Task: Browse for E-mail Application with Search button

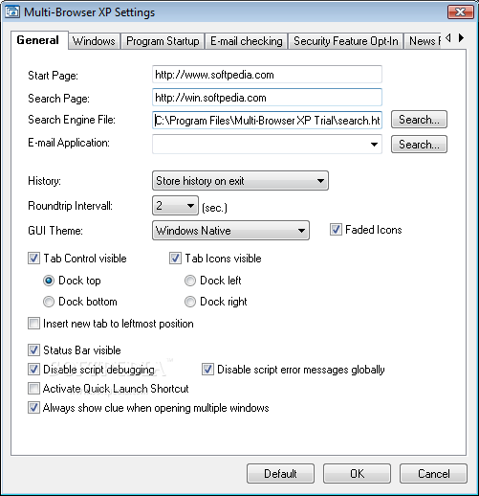Action: (419, 145)
